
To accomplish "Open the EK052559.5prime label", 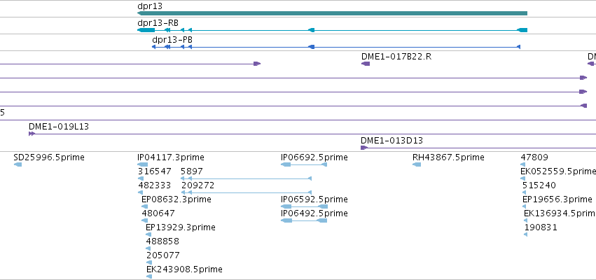I will pos(558,171).
